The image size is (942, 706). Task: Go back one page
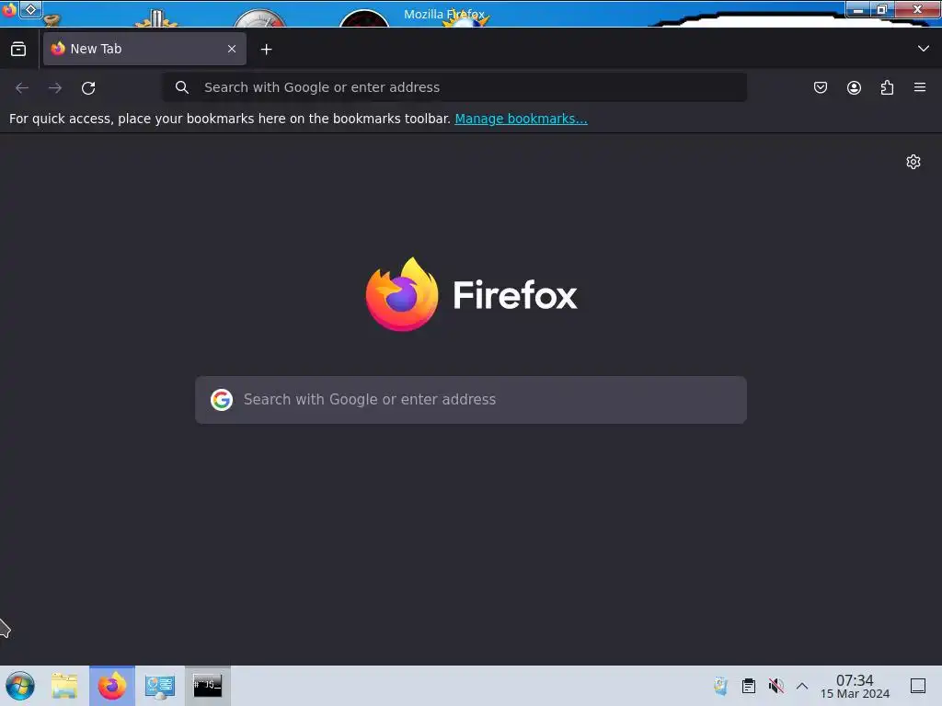tap(22, 87)
